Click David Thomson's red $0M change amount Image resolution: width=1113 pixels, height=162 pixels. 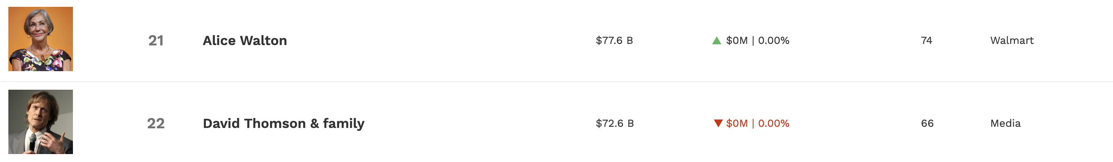[737, 124]
